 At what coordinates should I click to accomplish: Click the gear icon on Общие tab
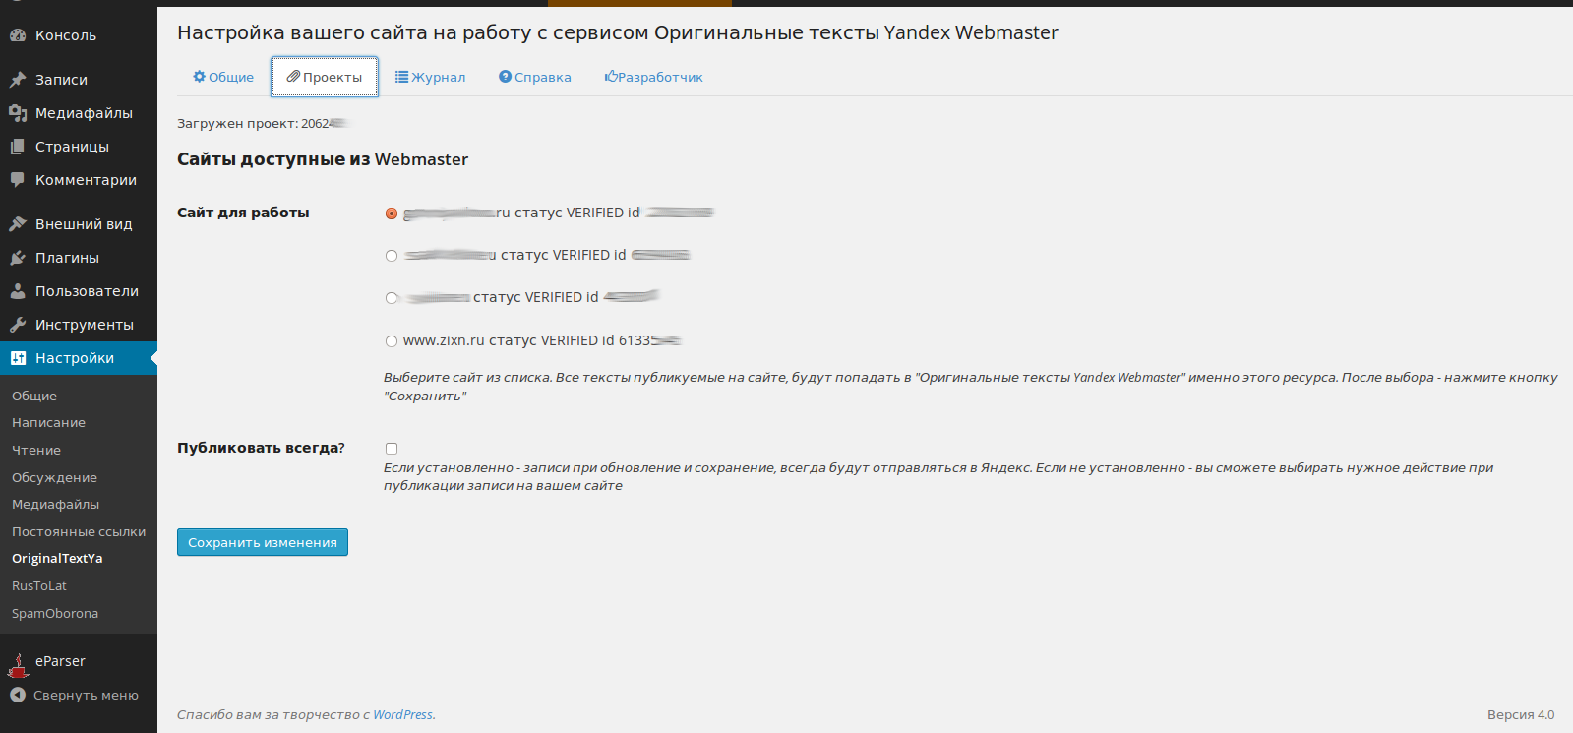pyautogui.click(x=199, y=77)
